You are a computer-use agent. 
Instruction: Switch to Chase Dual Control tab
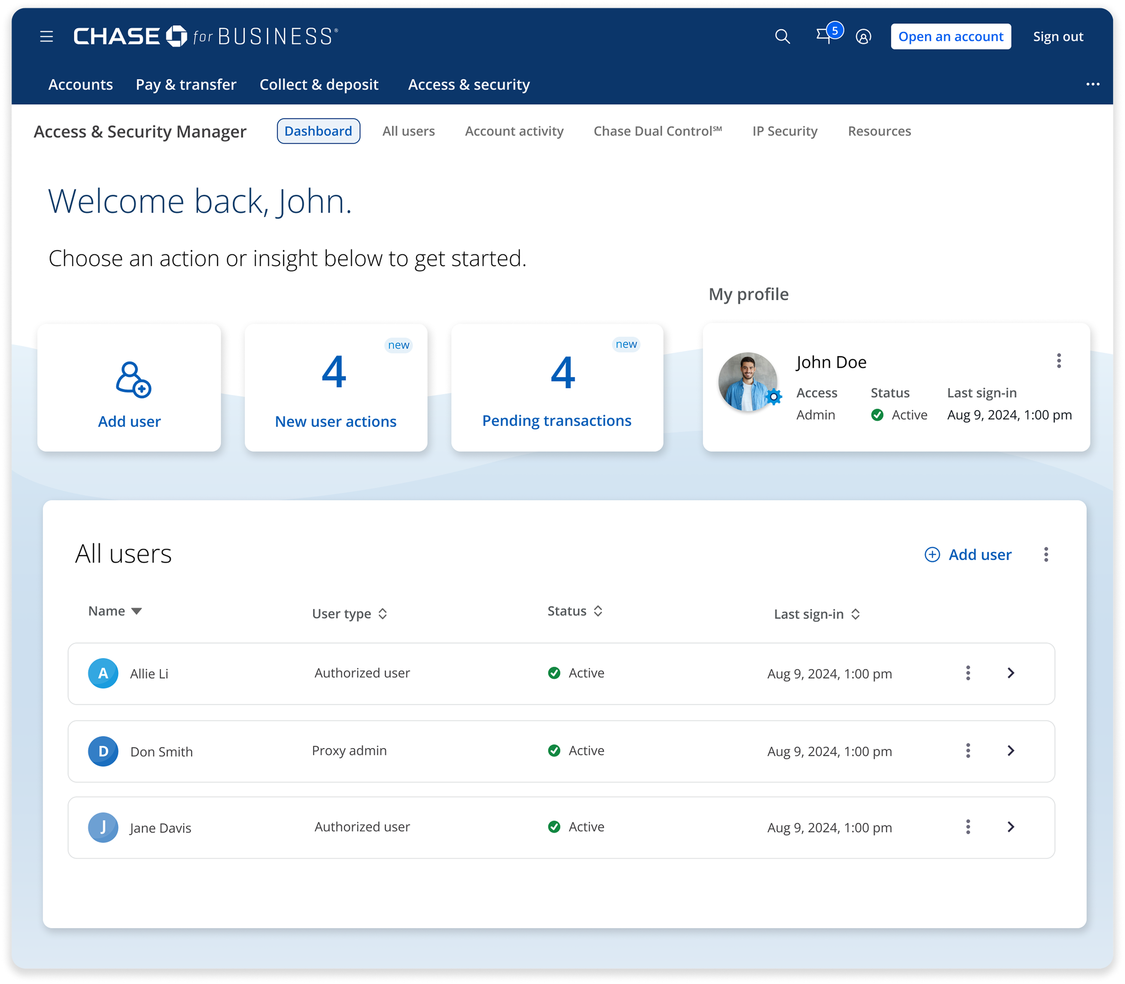(x=657, y=131)
